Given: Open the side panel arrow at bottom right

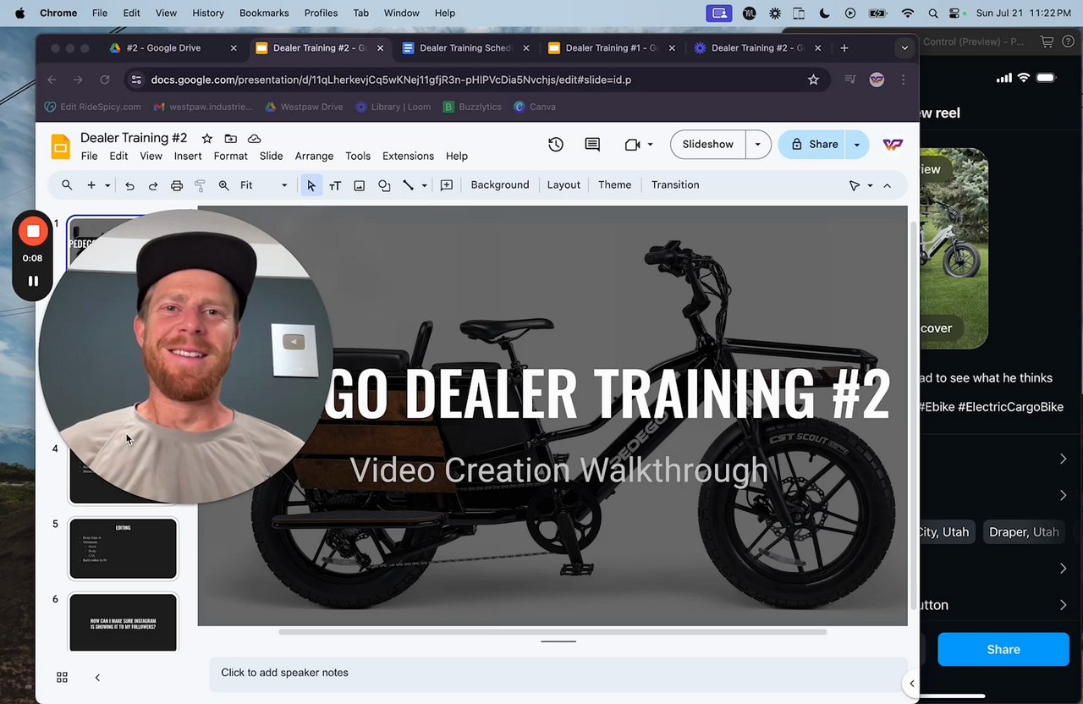Looking at the screenshot, I should tap(911, 684).
